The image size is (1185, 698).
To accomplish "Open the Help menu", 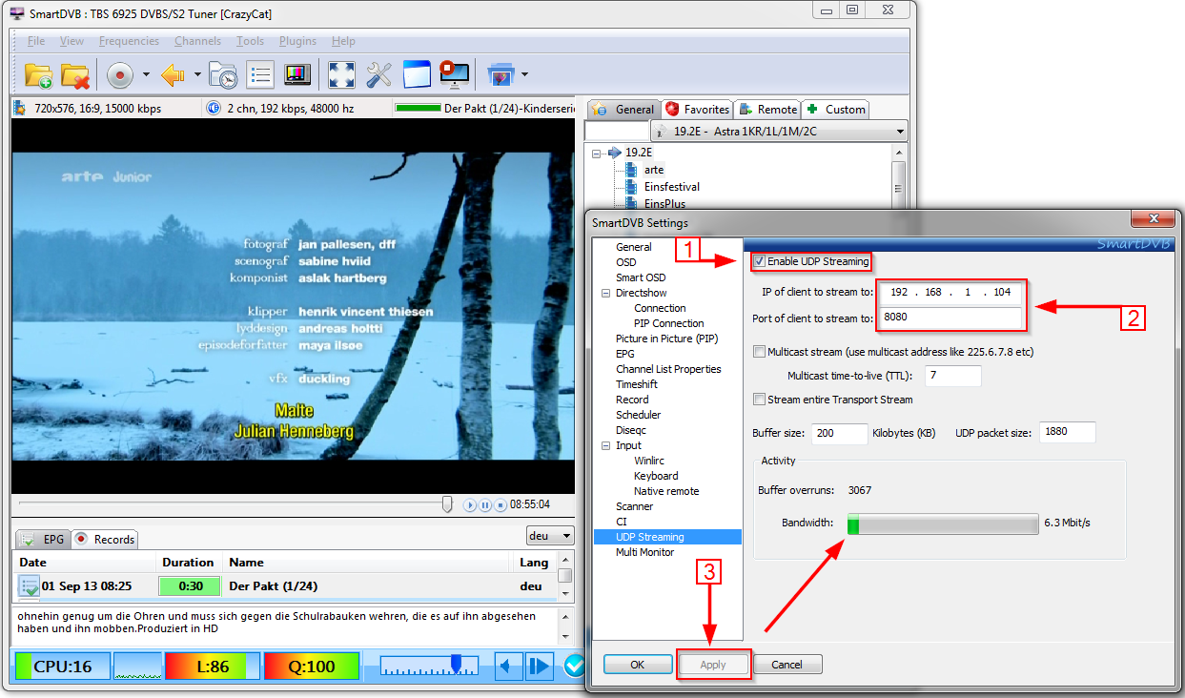I will (x=343, y=41).
